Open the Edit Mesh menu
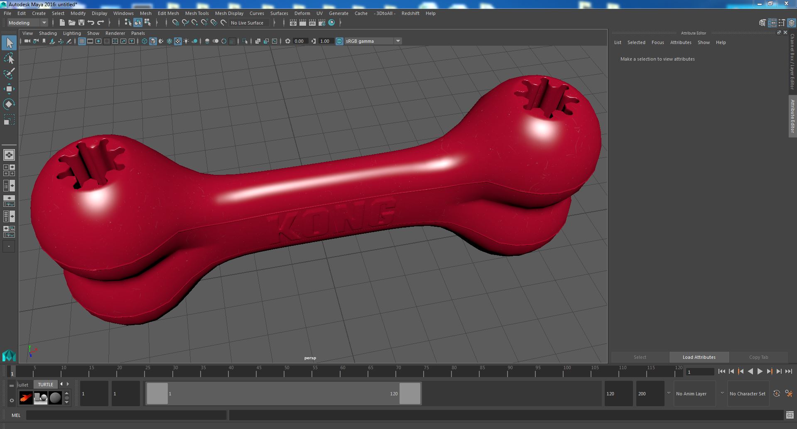Image resolution: width=797 pixels, height=429 pixels. click(168, 13)
